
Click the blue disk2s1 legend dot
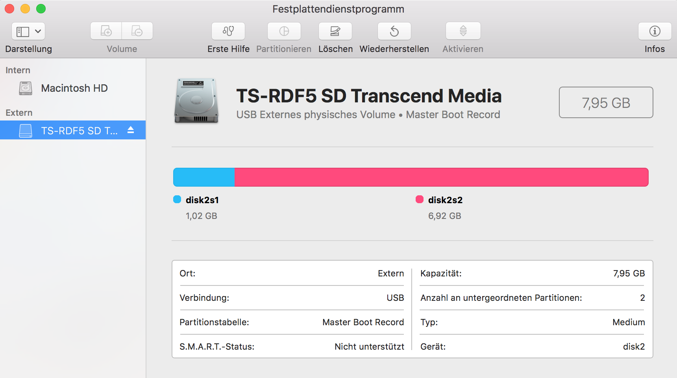[x=177, y=199]
